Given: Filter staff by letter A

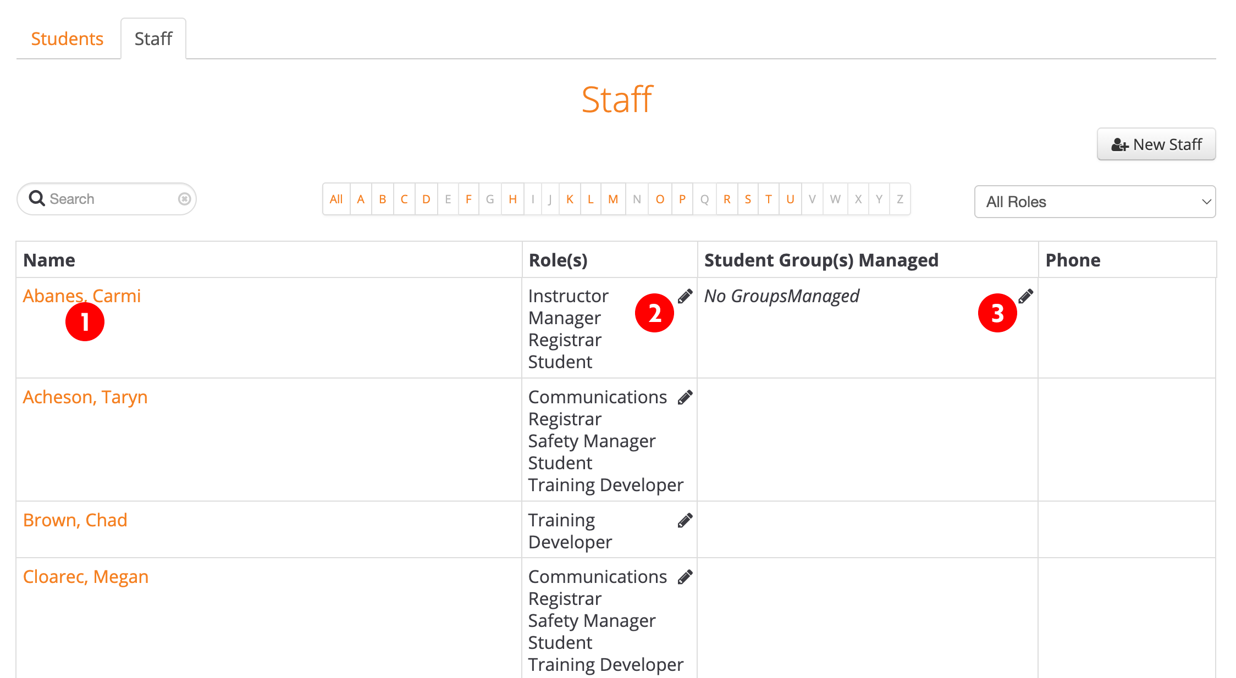Looking at the screenshot, I should pyautogui.click(x=361, y=199).
